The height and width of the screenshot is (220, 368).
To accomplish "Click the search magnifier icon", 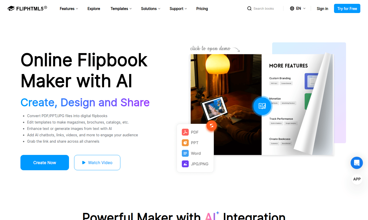I will tap(249, 8).
